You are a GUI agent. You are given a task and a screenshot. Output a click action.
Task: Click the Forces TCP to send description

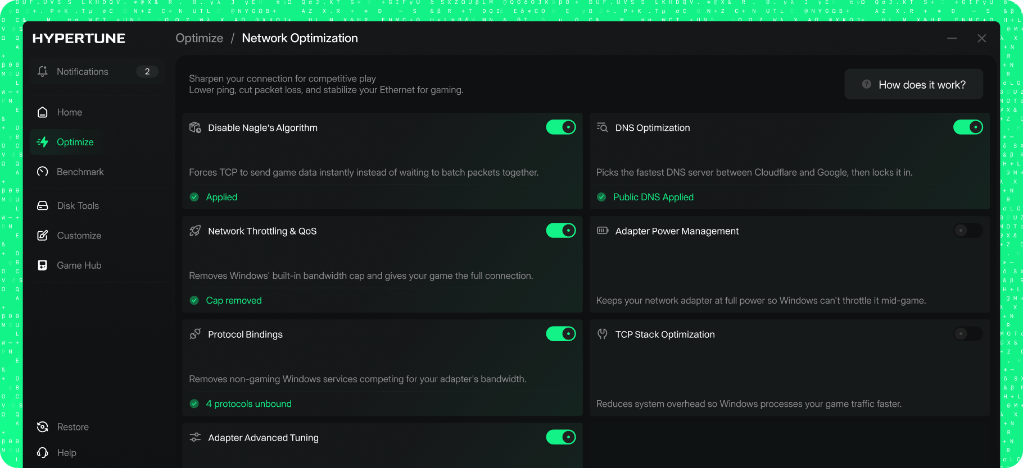click(x=364, y=172)
